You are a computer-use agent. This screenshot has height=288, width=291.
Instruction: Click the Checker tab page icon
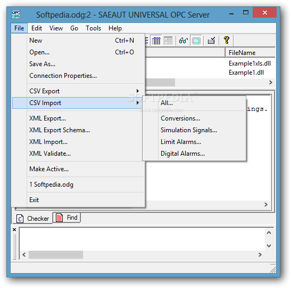(20, 219)
